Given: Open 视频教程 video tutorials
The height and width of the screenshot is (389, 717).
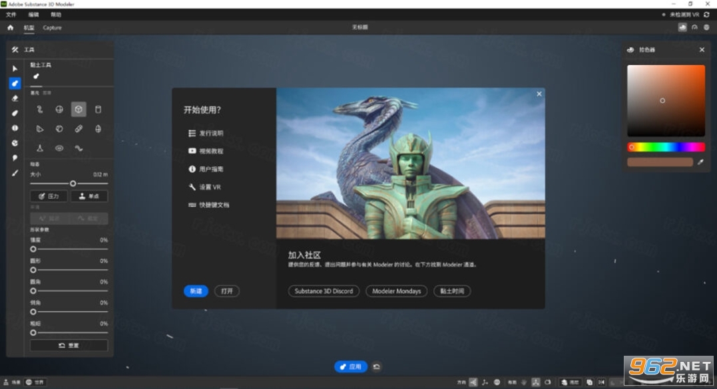Looking at the screenshot, I should (206, 151).
